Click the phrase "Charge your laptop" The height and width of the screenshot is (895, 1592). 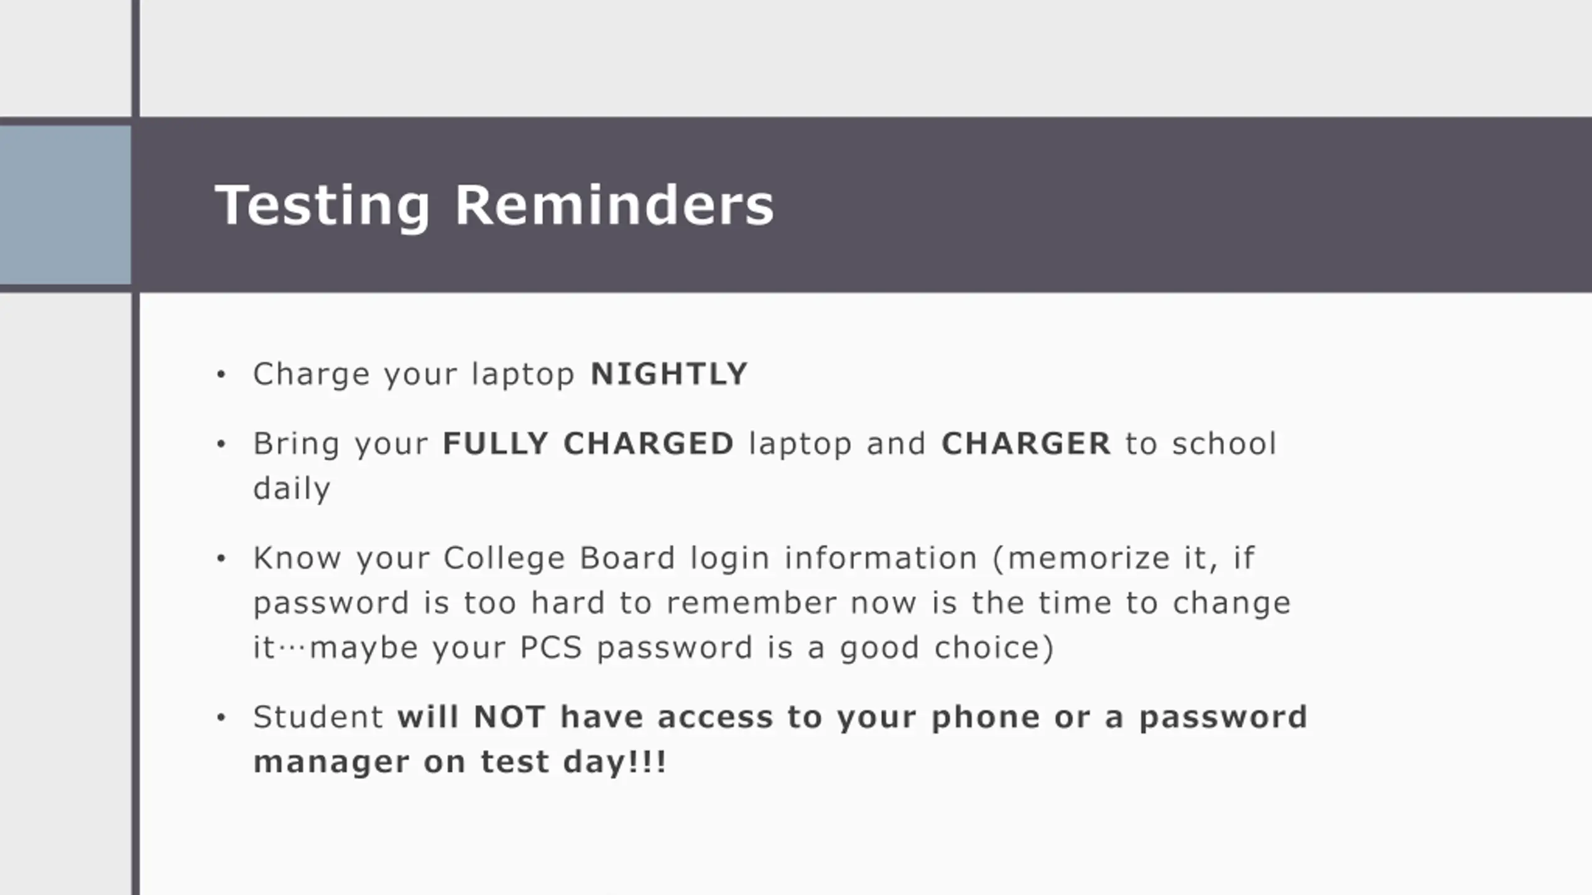pyautogui.click(x=414, y=374)
